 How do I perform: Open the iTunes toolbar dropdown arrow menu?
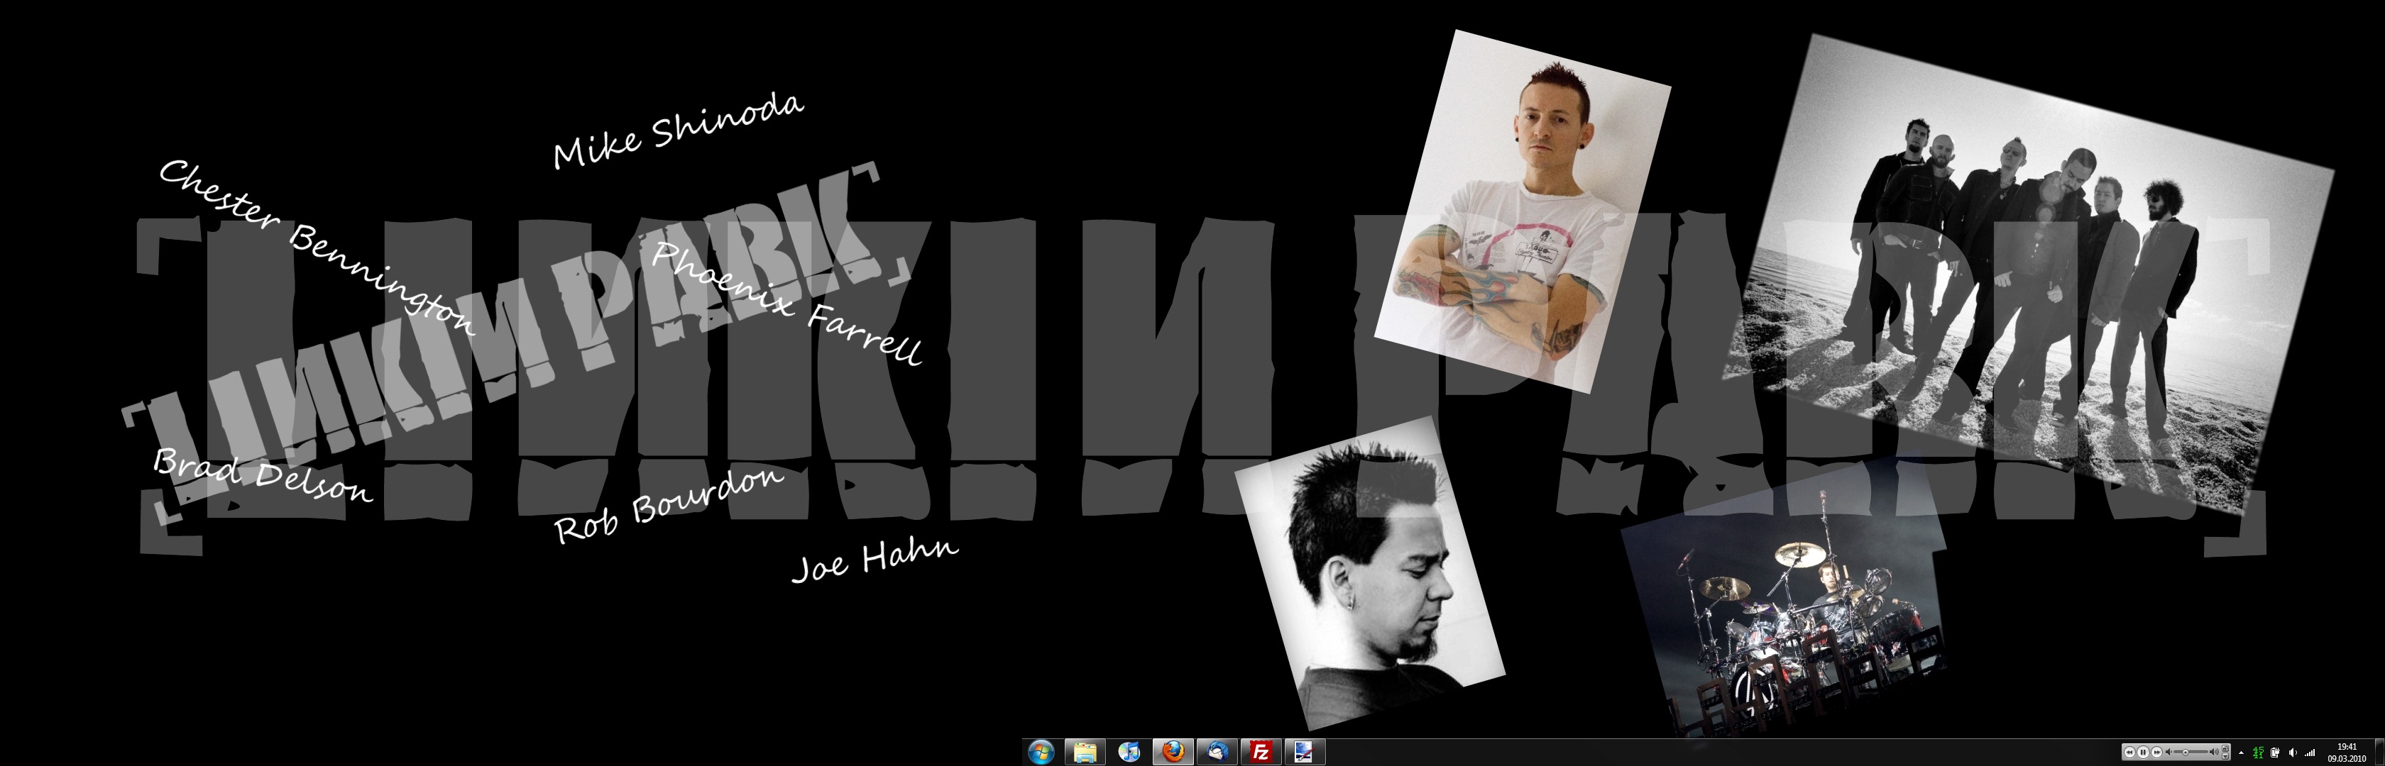pos(2226,757)
